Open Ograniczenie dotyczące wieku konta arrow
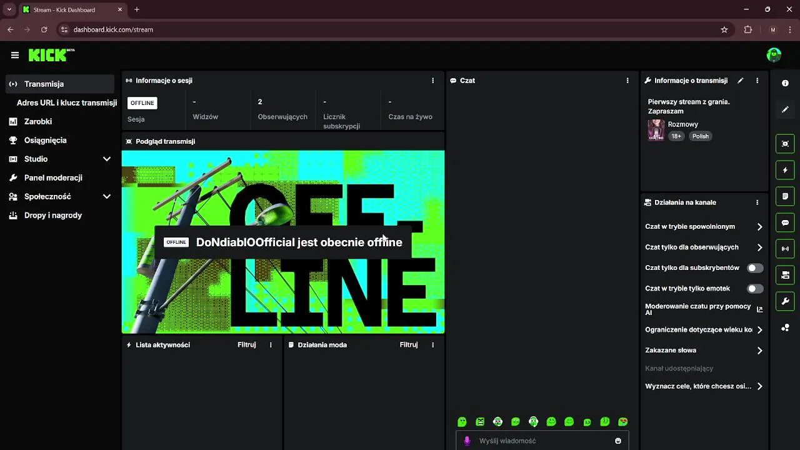This screenshot has width=800, height=450. [759, 330]
